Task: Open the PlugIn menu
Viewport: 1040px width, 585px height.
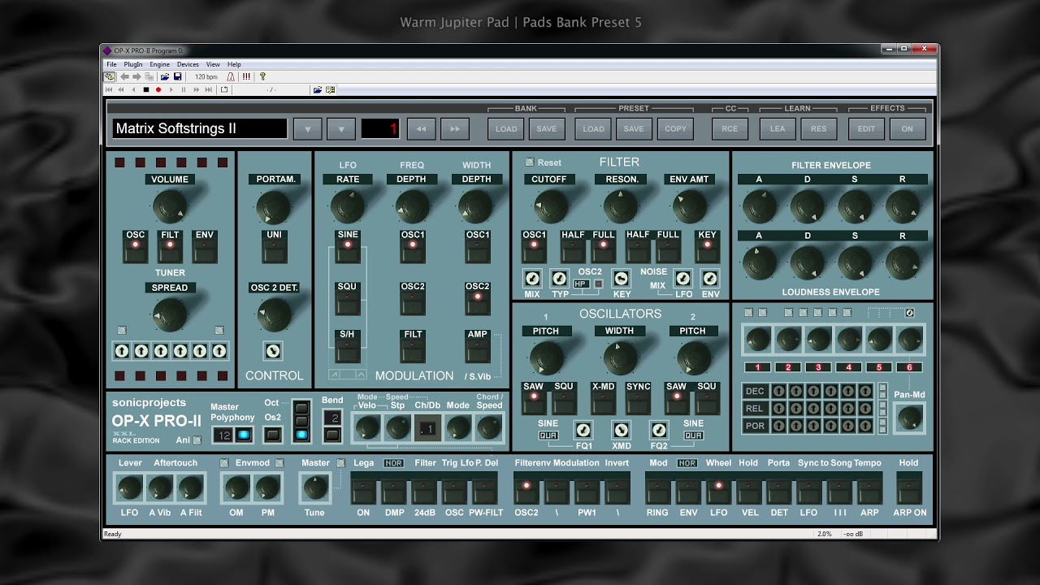Action: (x=133, y=64)
